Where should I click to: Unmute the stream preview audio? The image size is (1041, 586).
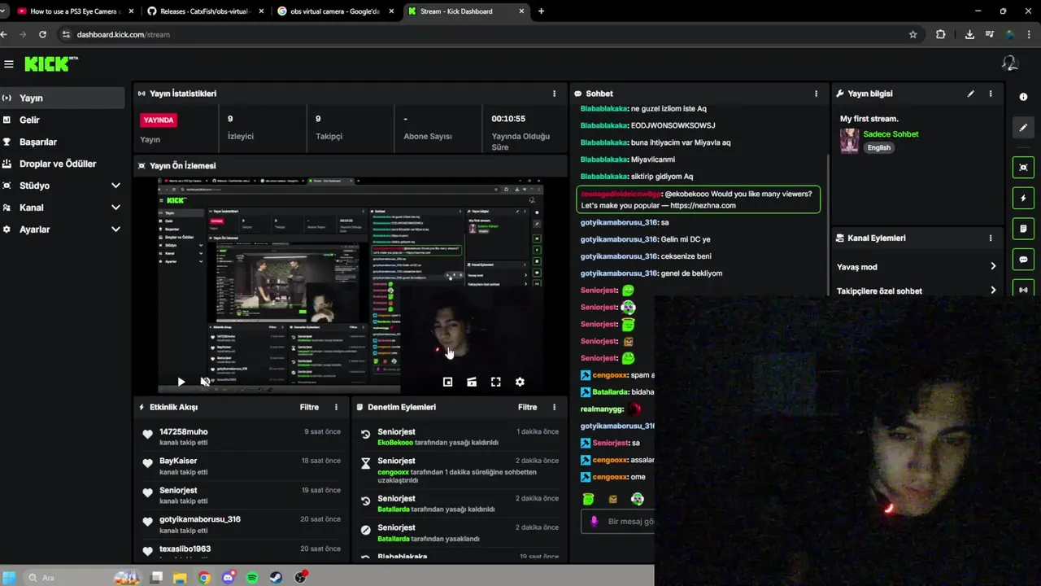(x=205, y=382)
